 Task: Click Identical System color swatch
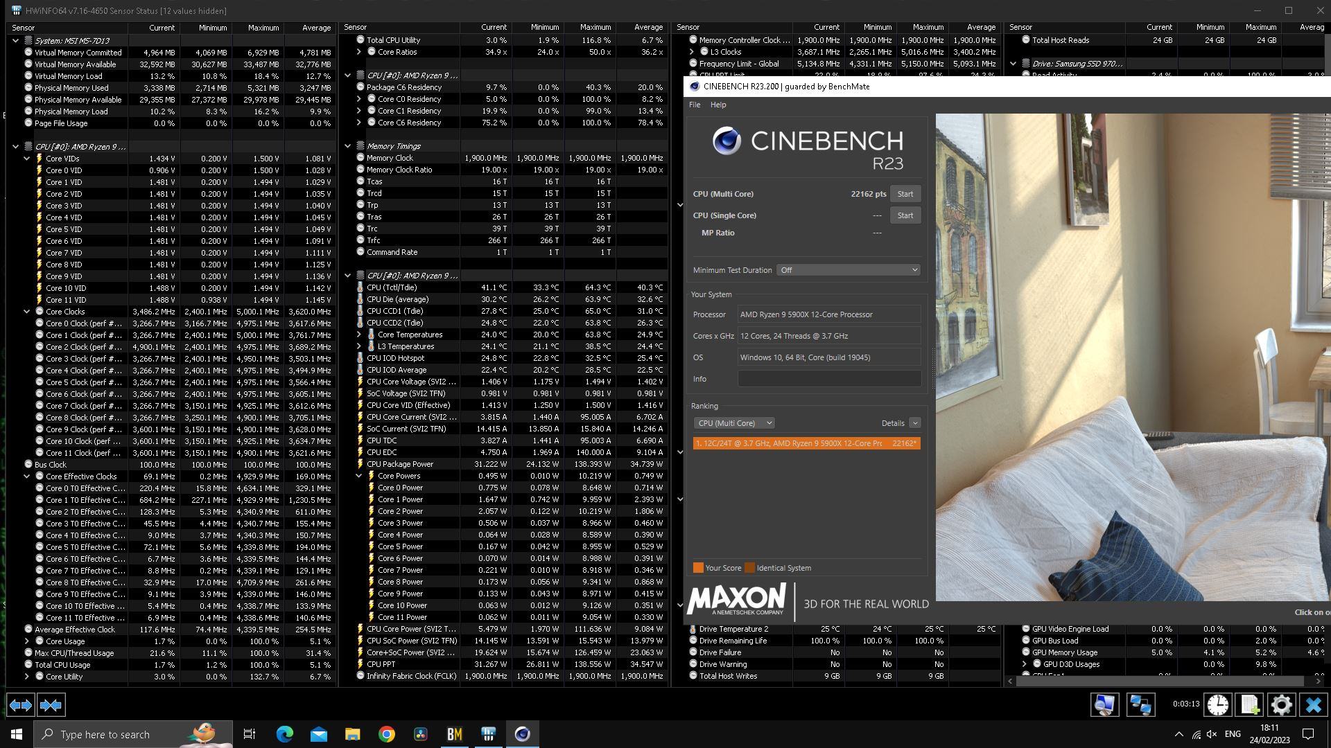tap(749, 568)
